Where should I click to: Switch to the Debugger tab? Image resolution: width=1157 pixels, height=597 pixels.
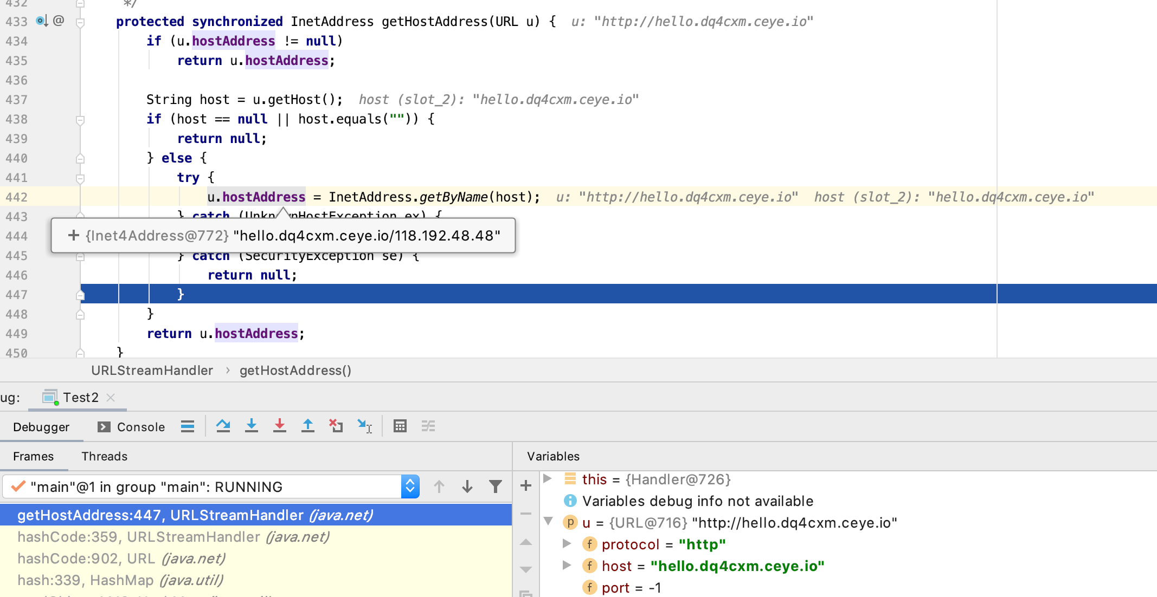pos(41,427)
